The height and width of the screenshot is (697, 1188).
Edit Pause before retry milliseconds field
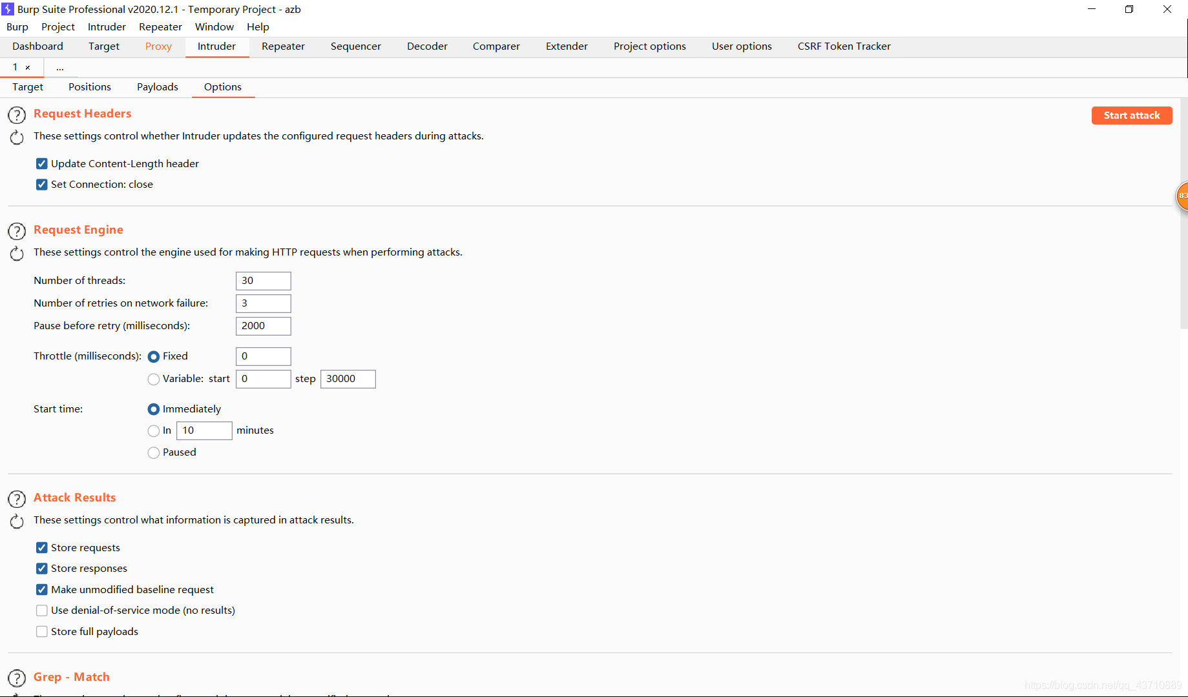(264, 326)
